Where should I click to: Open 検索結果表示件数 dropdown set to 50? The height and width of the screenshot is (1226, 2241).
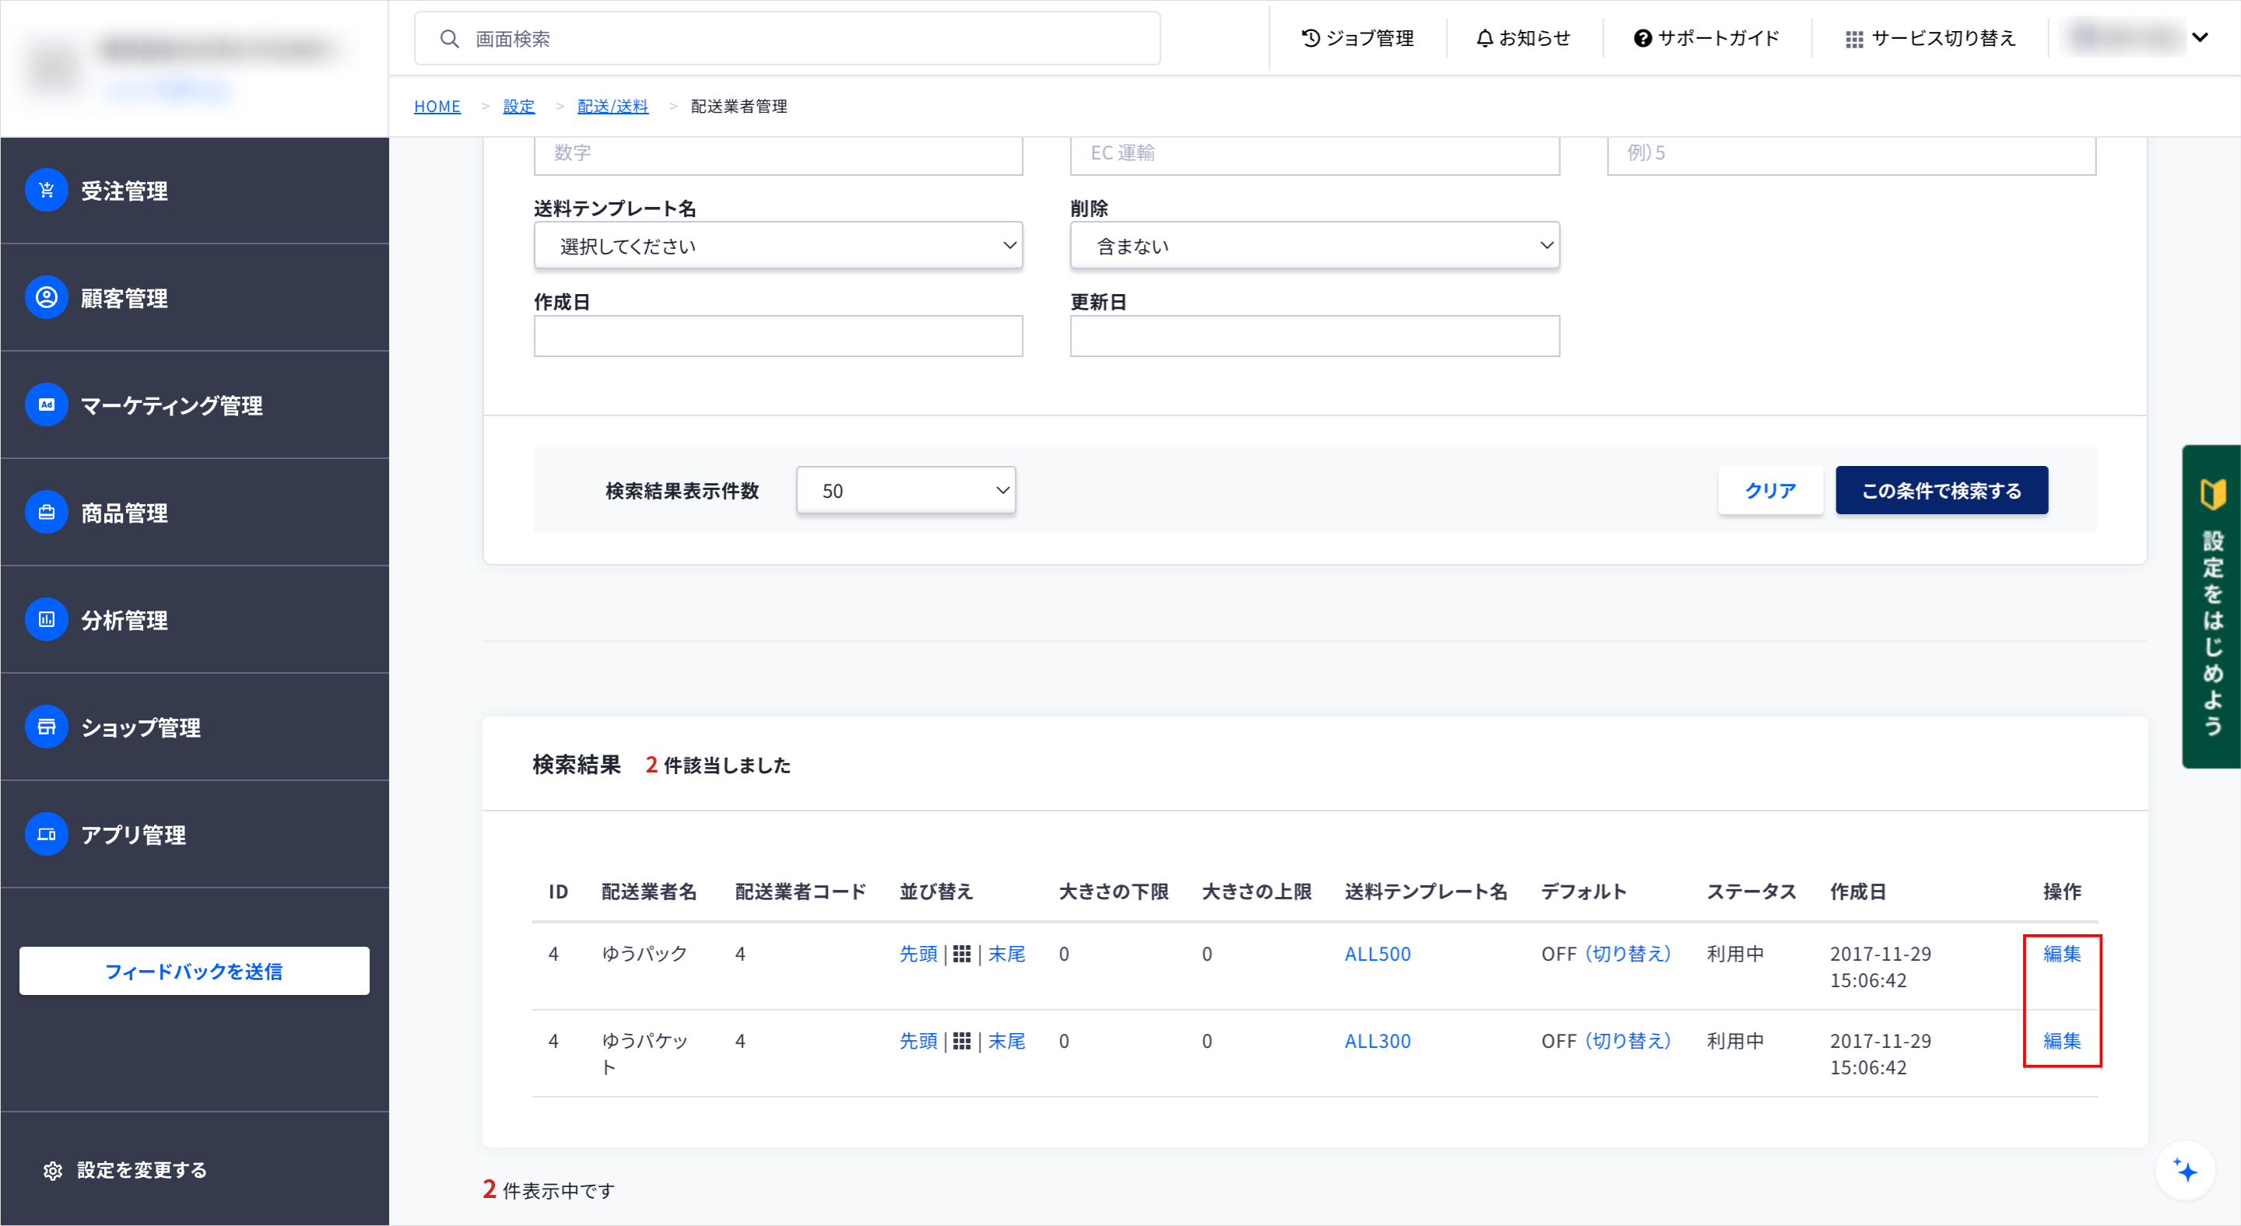[906, 490]
